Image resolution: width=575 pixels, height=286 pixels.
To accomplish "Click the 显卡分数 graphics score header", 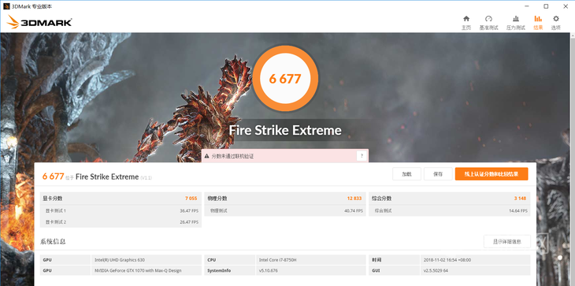I will pos(53,199).
